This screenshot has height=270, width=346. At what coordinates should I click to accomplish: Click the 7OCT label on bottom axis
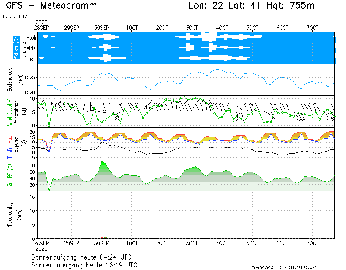(312, 243)
